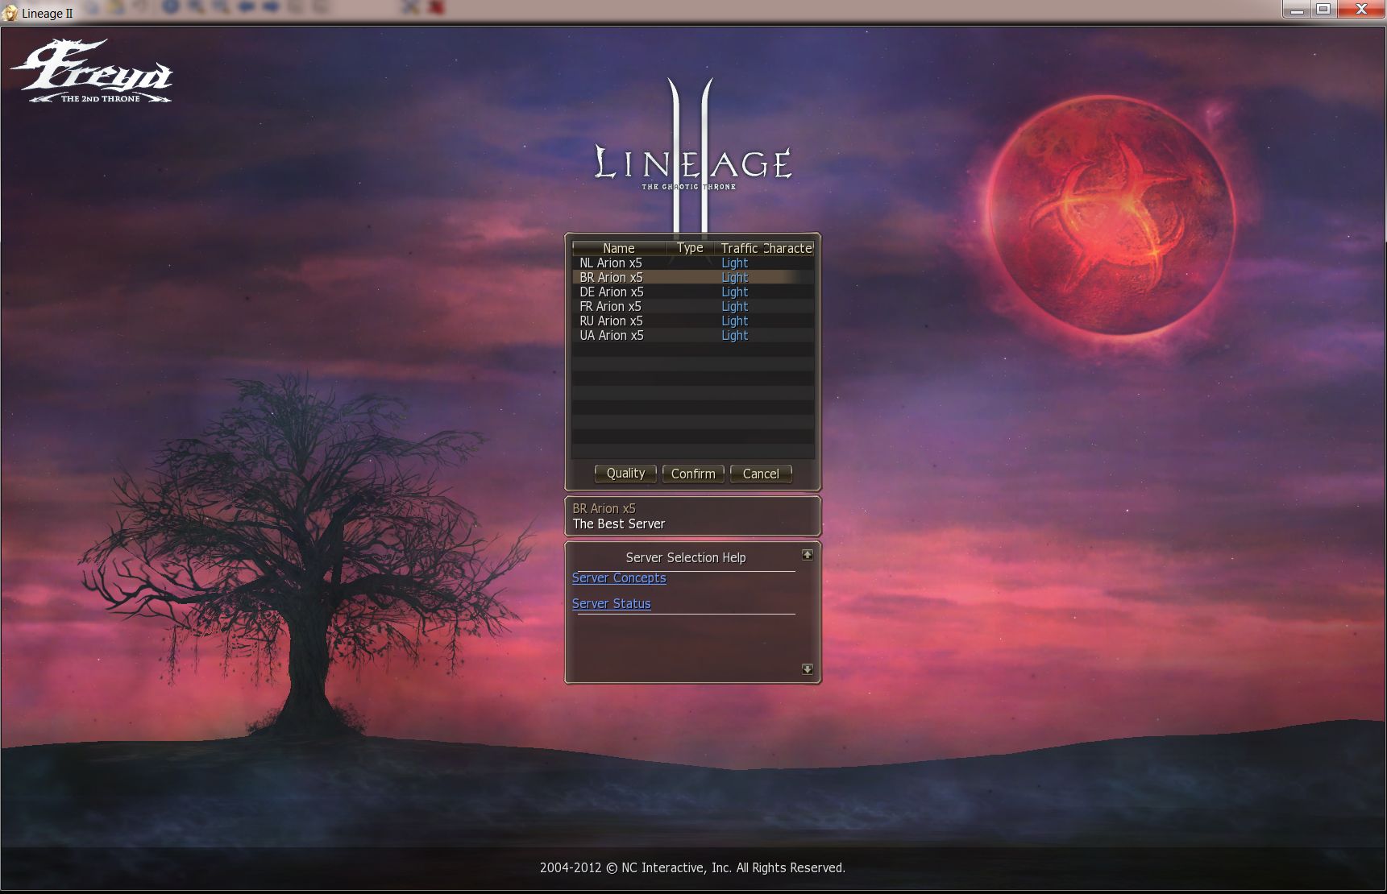
Task: Pick the FR Arion x5 server
Action: pos(610,307)
